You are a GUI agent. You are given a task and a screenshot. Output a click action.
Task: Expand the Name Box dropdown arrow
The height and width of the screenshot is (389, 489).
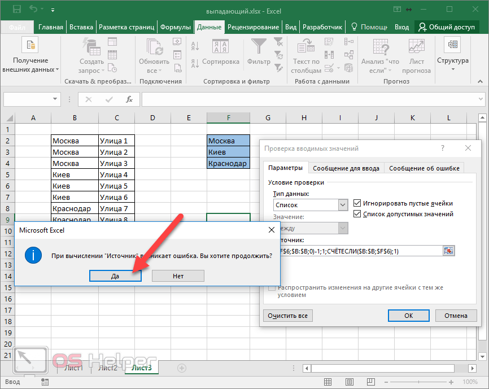tap(55, 99)
